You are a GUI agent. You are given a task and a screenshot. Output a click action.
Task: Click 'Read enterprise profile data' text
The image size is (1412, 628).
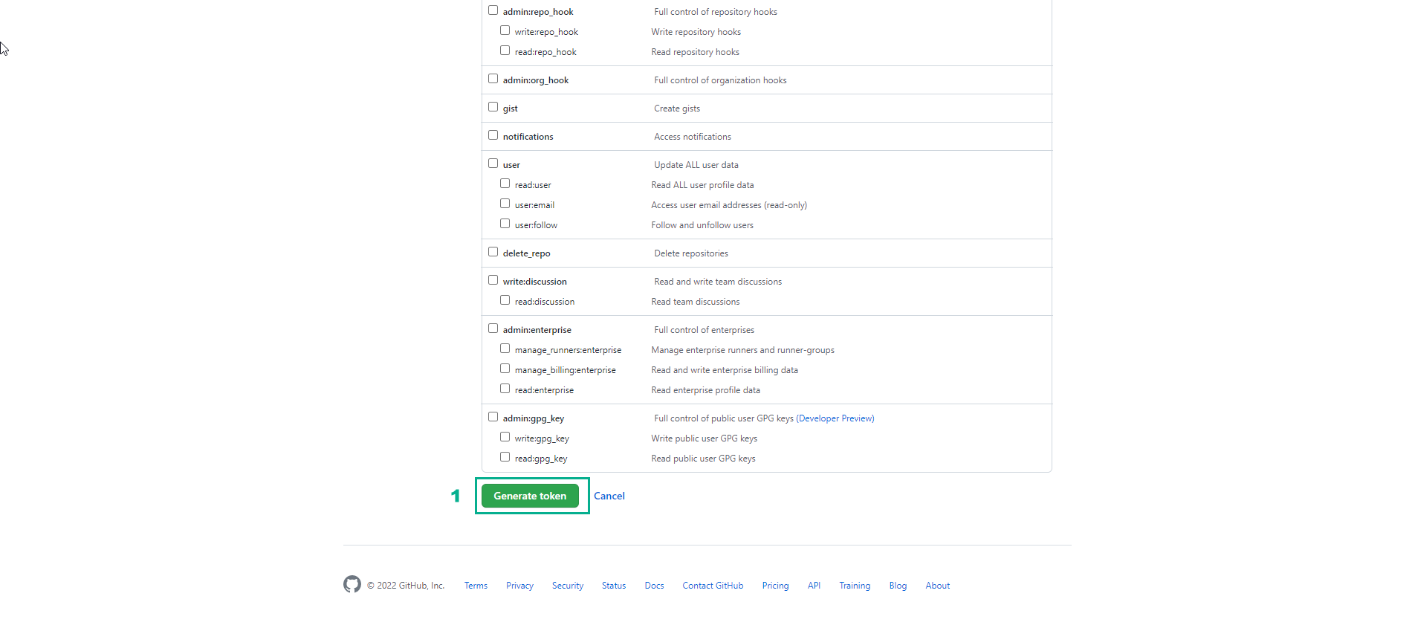pyautogui.click(x=706, y=390)
